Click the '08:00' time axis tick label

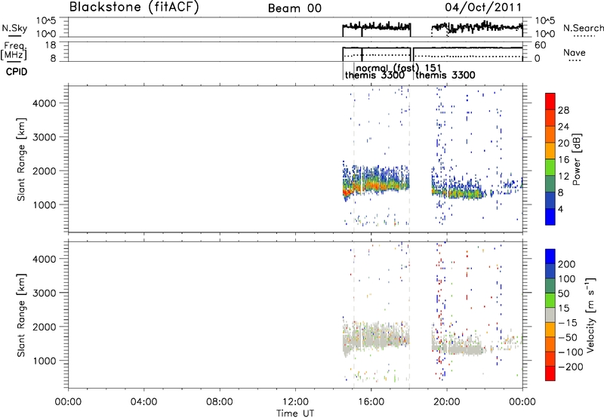point(220,402)
